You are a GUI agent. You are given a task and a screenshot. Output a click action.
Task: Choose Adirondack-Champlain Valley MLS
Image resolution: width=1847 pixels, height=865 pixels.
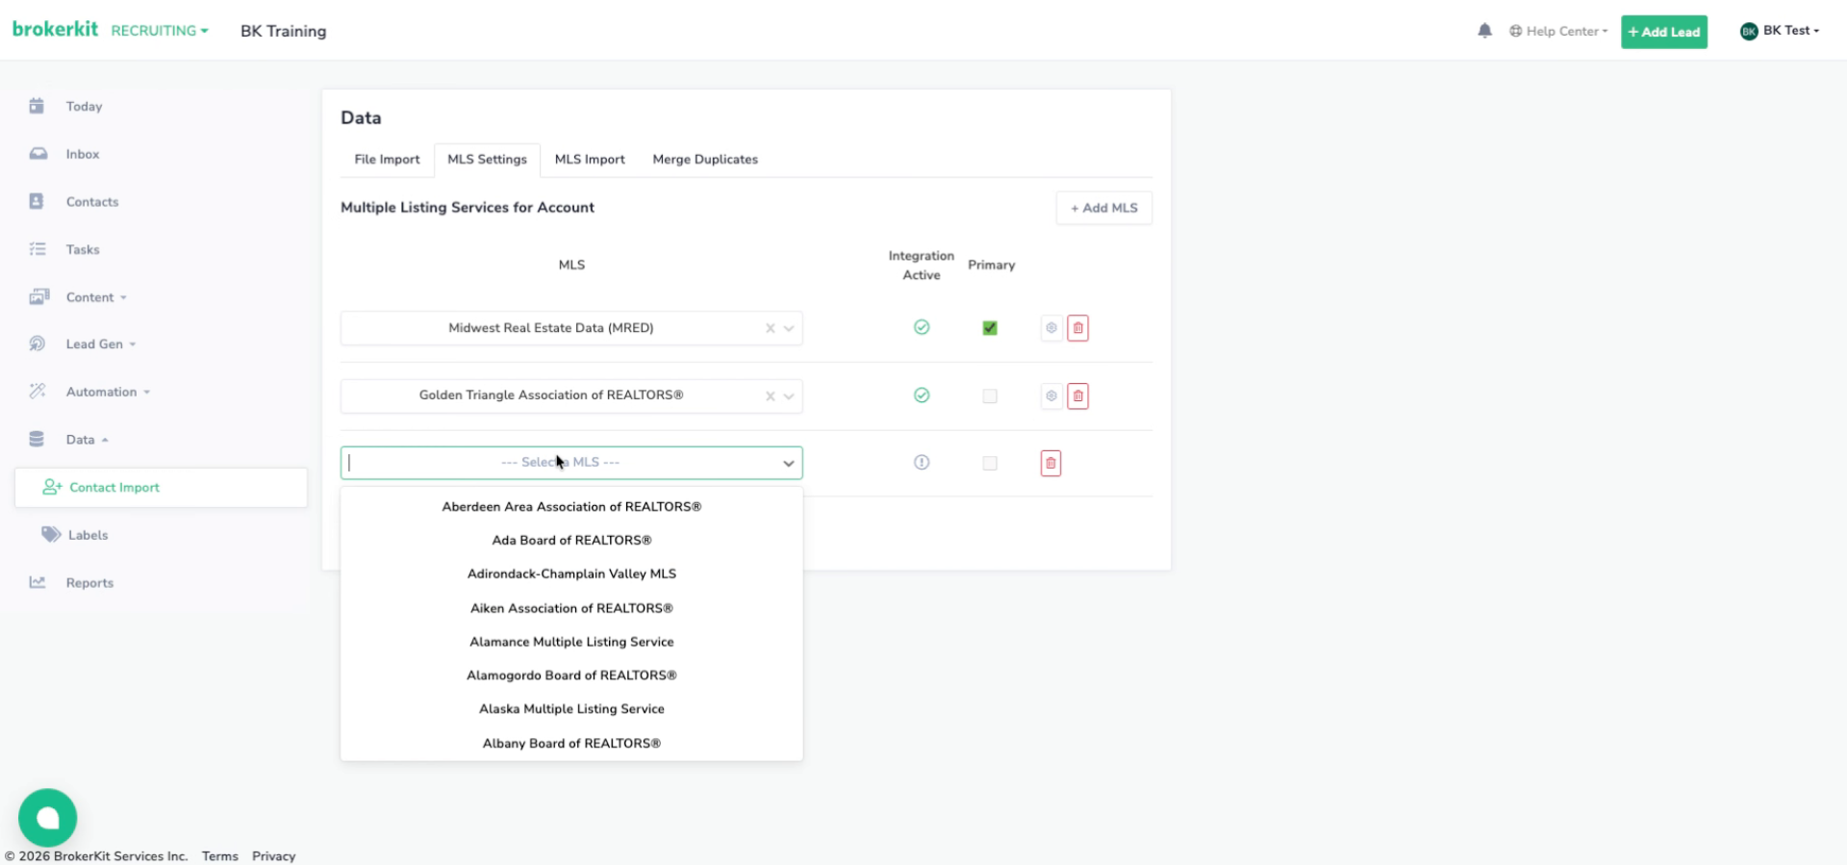pyautogui.click(x=571, y=574)
